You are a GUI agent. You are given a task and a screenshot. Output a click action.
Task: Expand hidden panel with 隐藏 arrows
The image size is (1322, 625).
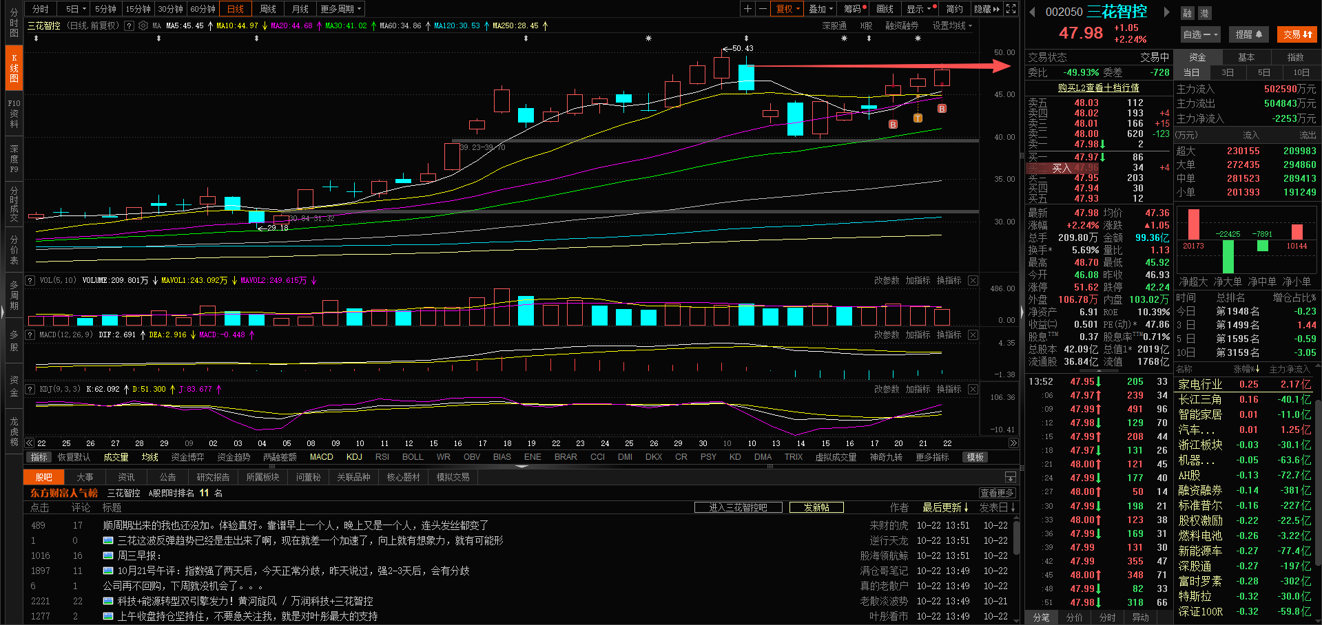tap(987, 9)
